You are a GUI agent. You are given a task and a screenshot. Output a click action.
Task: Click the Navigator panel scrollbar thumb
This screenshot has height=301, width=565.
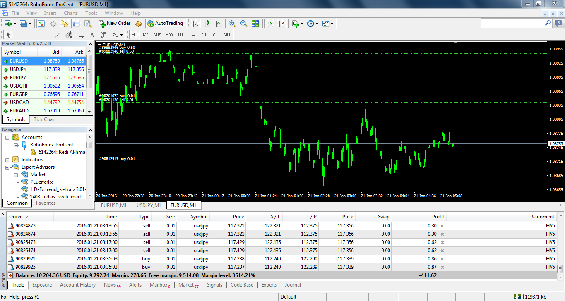[x=89, y=145]
